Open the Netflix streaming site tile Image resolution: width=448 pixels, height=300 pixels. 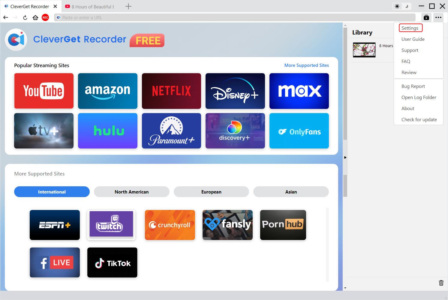tap(171, 91)
